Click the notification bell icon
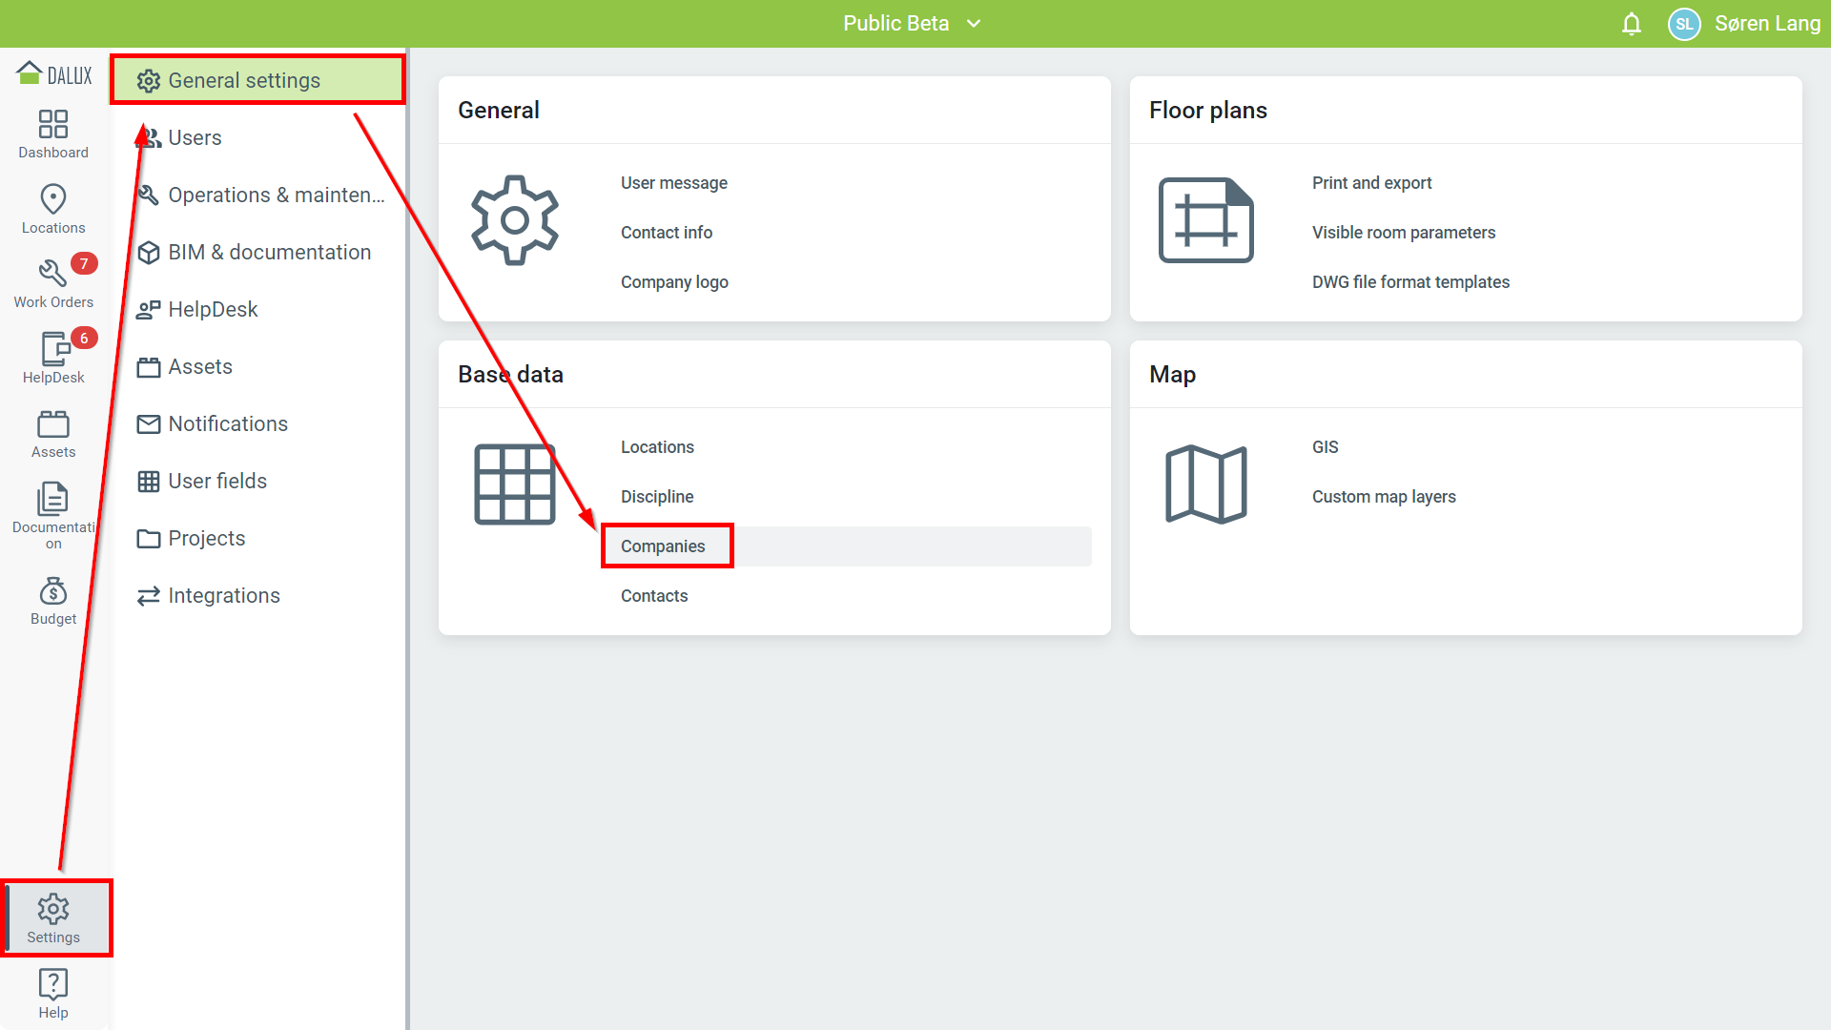The image size is (1831, 1030). point(1632,24)
